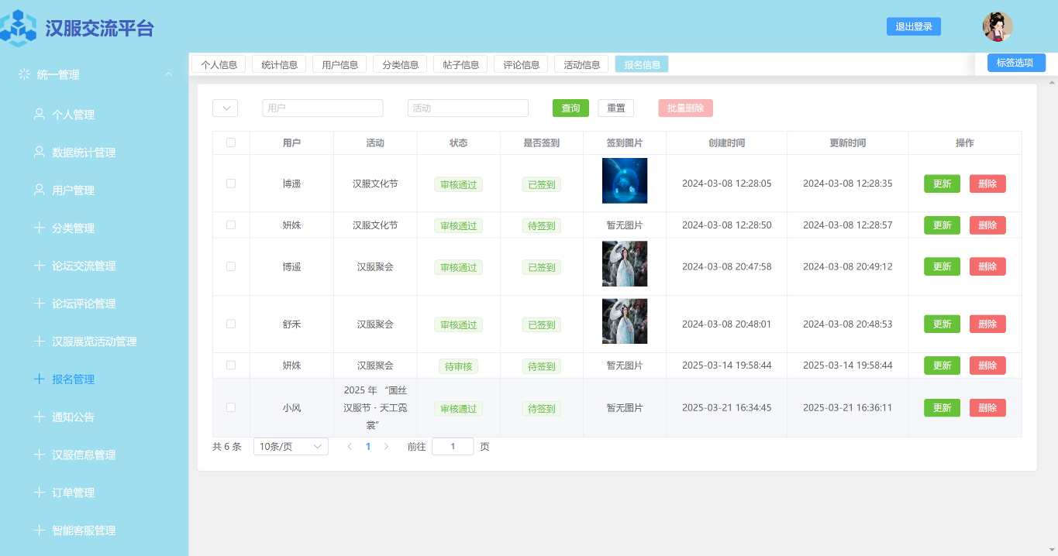Viewport: 1058px width, 556px height.
Task: Click the 签到图片 column header
Action: (x=625, y=143)
